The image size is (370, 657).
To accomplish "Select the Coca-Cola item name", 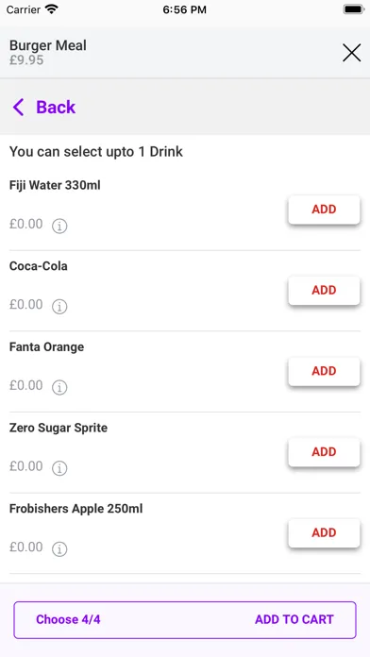I will (x=38, y=266).
